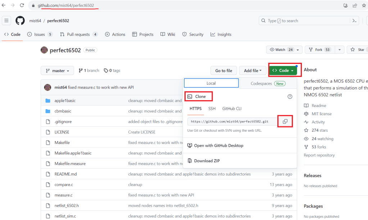Screen dimensions: 368x220
Task: Open the Pull requests tab
Action: tap(78, 34)
